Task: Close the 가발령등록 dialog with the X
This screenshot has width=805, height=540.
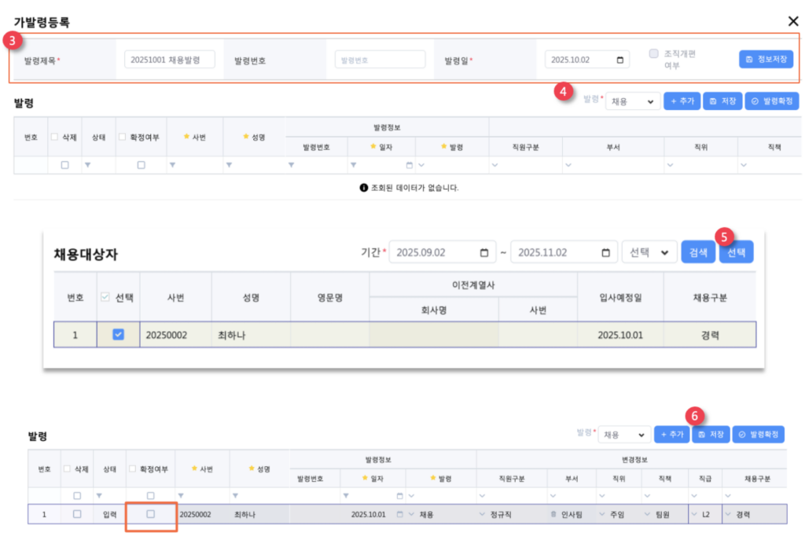Action: point(792,21)
